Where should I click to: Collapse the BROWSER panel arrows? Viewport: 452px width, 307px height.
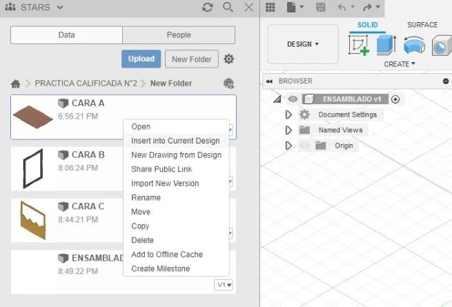coord(269,81)
